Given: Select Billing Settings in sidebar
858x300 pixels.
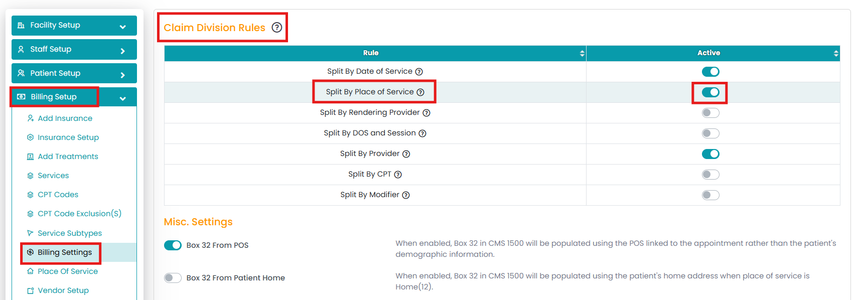Looking at the screenshot, I should coord(65,252).
